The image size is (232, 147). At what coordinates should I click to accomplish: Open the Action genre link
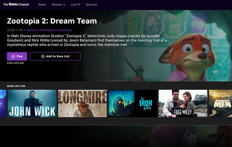(32, 30)
